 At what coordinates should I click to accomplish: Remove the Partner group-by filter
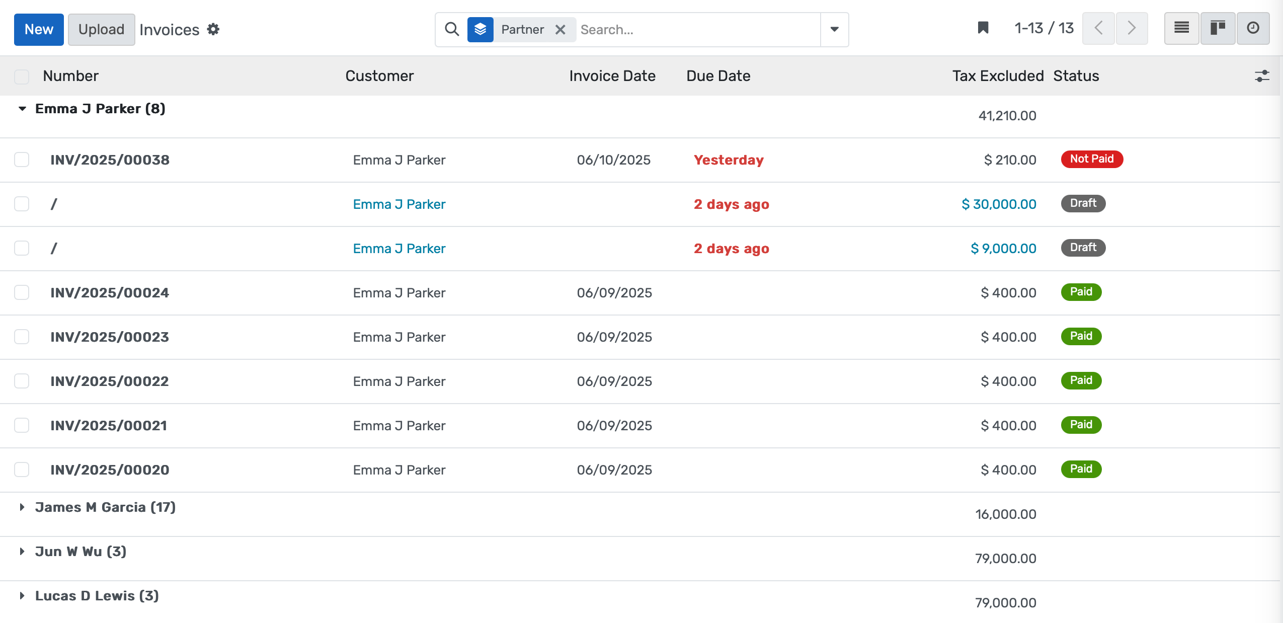[x=560, y=30]
